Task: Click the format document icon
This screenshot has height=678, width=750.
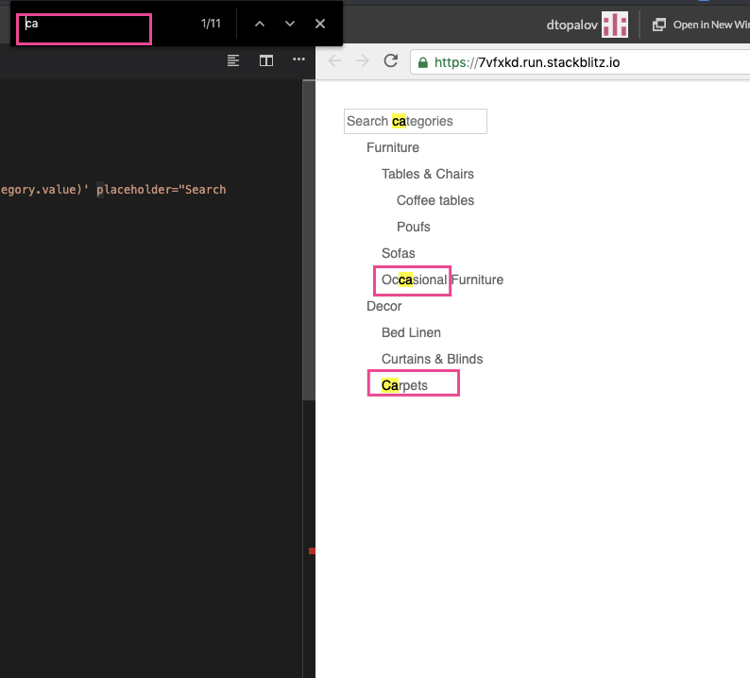Action: pyautogui.click(x=233, y=60)
